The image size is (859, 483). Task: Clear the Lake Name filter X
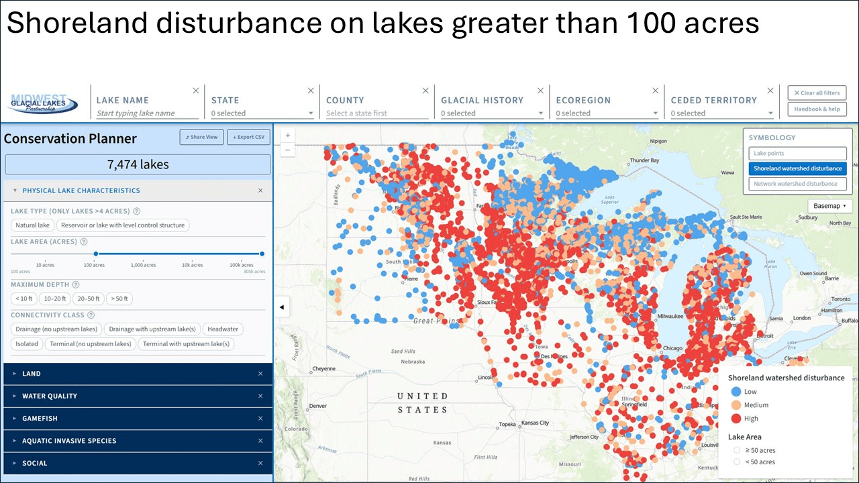tap(196, 91)
